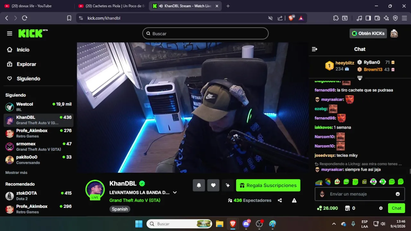Screen dimensions: 411x231
Task: Click the chat scrollbar
Action: (410, 171)
